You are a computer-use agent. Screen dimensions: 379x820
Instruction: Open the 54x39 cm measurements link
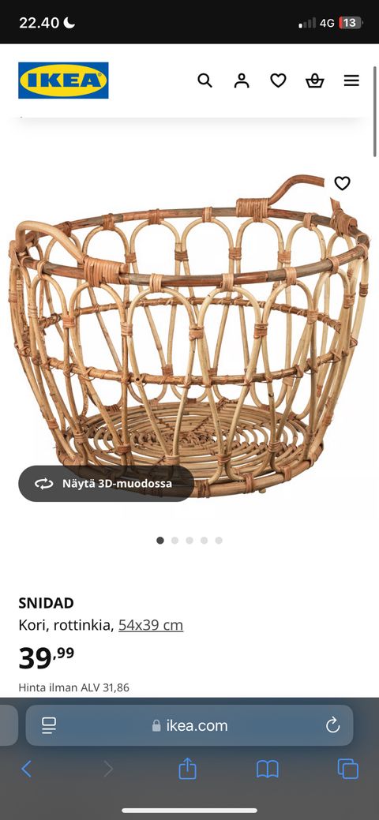151,625
